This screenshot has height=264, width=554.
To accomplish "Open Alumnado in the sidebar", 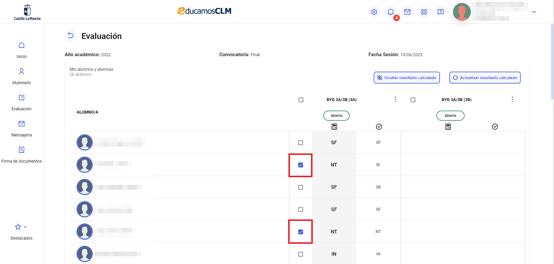I will point(21,76).
